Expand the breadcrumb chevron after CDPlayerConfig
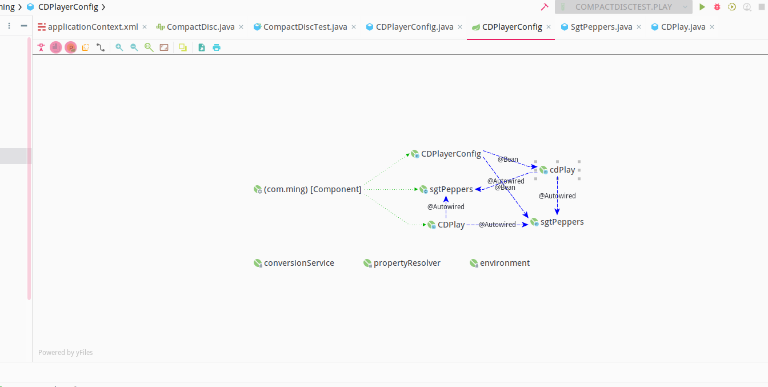Screen dimensions: 768x387 pos(103,7)
